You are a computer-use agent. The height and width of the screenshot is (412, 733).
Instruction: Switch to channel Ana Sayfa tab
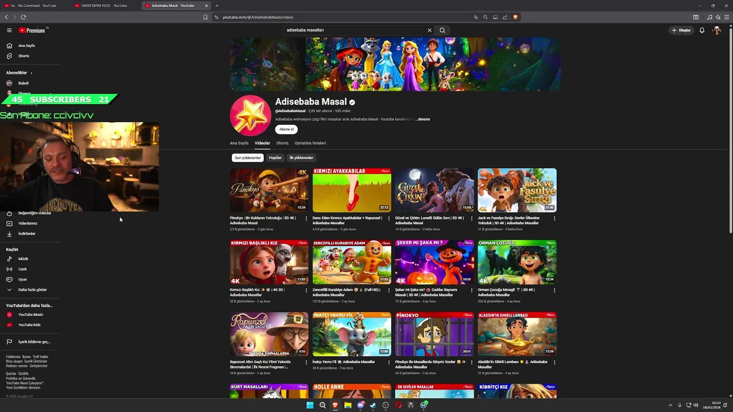239,143
